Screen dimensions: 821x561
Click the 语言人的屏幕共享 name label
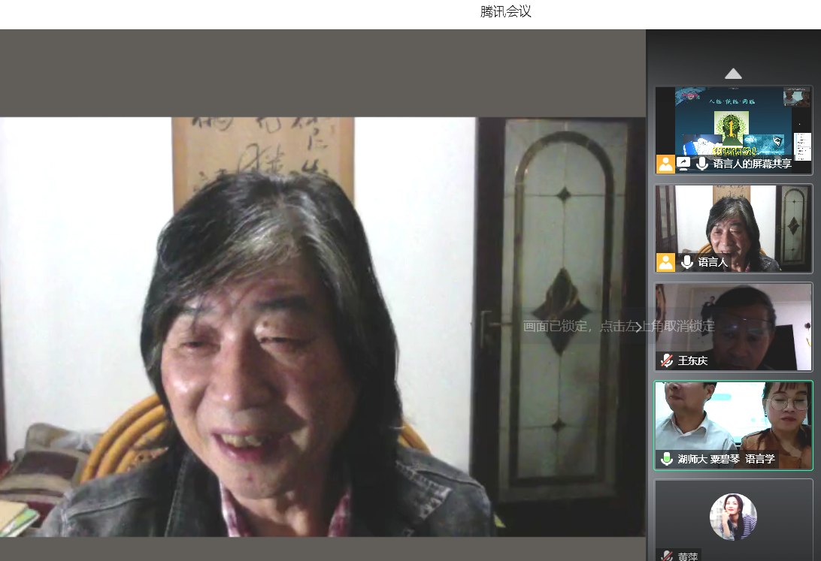pos(752,164)
